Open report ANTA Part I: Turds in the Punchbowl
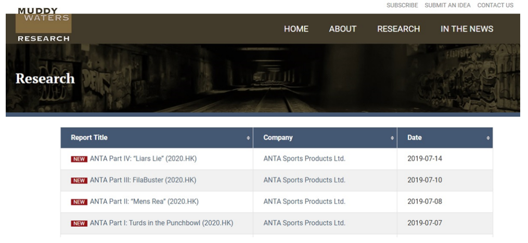This screenshot has height=243, width=528. (x=161, y=223)
